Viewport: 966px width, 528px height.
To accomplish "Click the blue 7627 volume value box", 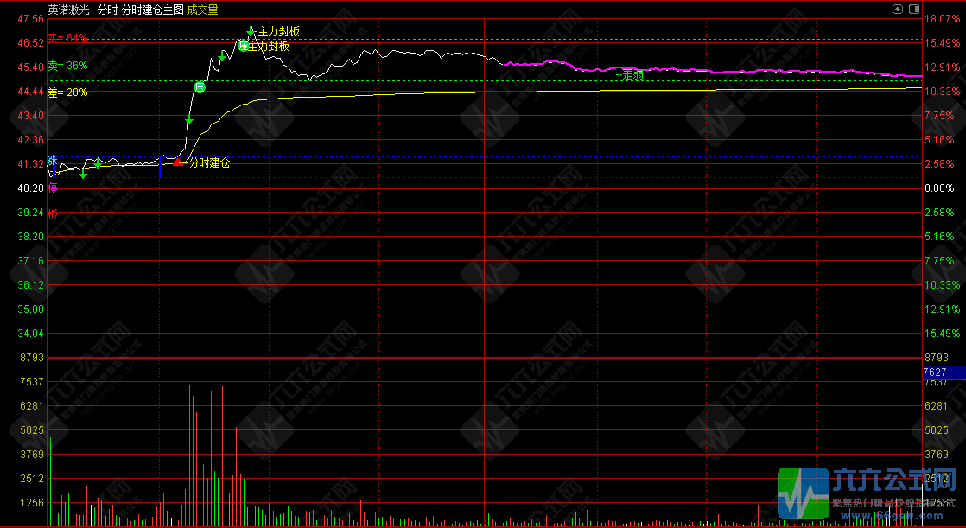I will pyautogui.click(x=935, y=372).
